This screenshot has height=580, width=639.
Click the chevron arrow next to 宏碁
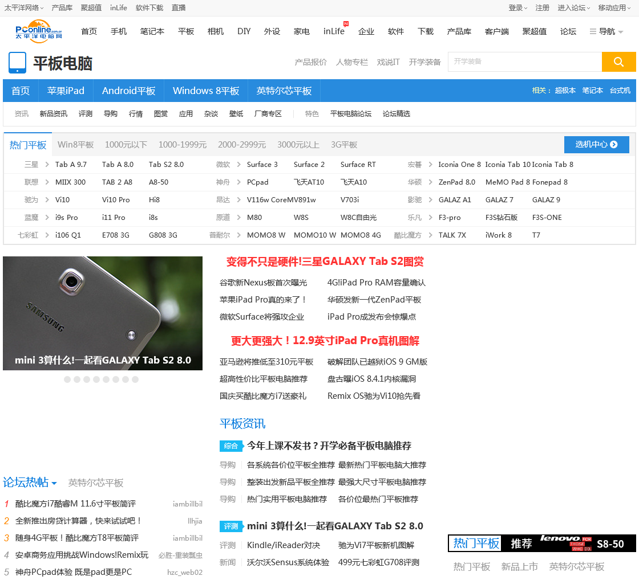click(x=430, y=165)
